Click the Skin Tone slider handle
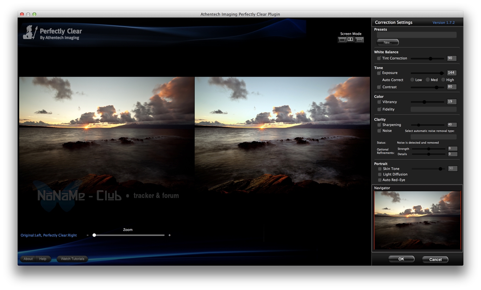Screen dimensions: 481x290 coord(440,169)
